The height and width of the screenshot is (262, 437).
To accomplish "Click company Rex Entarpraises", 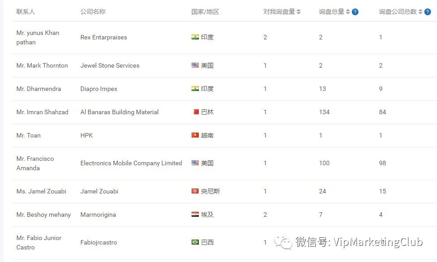I will (x=104, y=37).
